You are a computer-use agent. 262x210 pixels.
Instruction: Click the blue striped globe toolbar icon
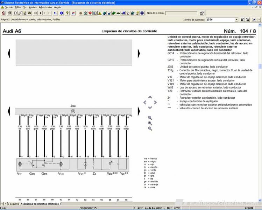point(142,13)
